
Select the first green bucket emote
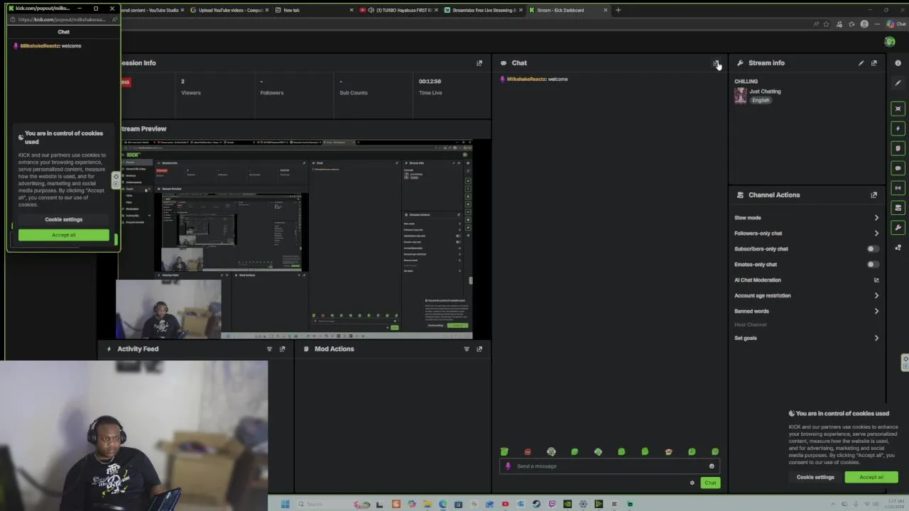(x=504, y=451)
